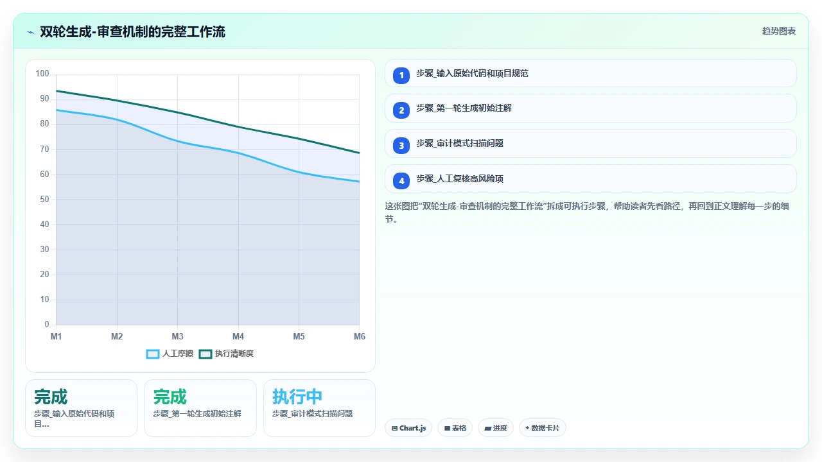Open step 步骤_输入原始代码和项目规范

point(590,73)
